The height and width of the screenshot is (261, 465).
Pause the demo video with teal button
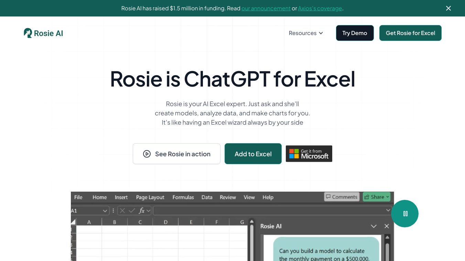coord(405,214)
